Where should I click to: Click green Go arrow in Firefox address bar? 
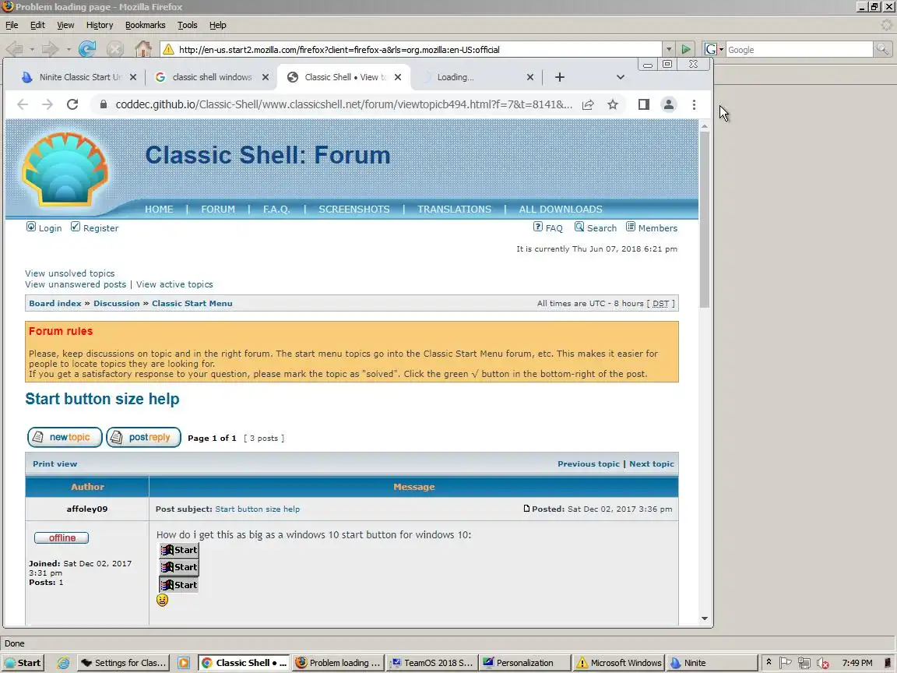[685, 50]
